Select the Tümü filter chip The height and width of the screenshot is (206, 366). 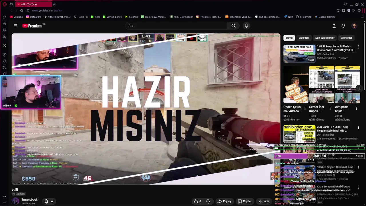pyautogui.click(x=289, y=38)
